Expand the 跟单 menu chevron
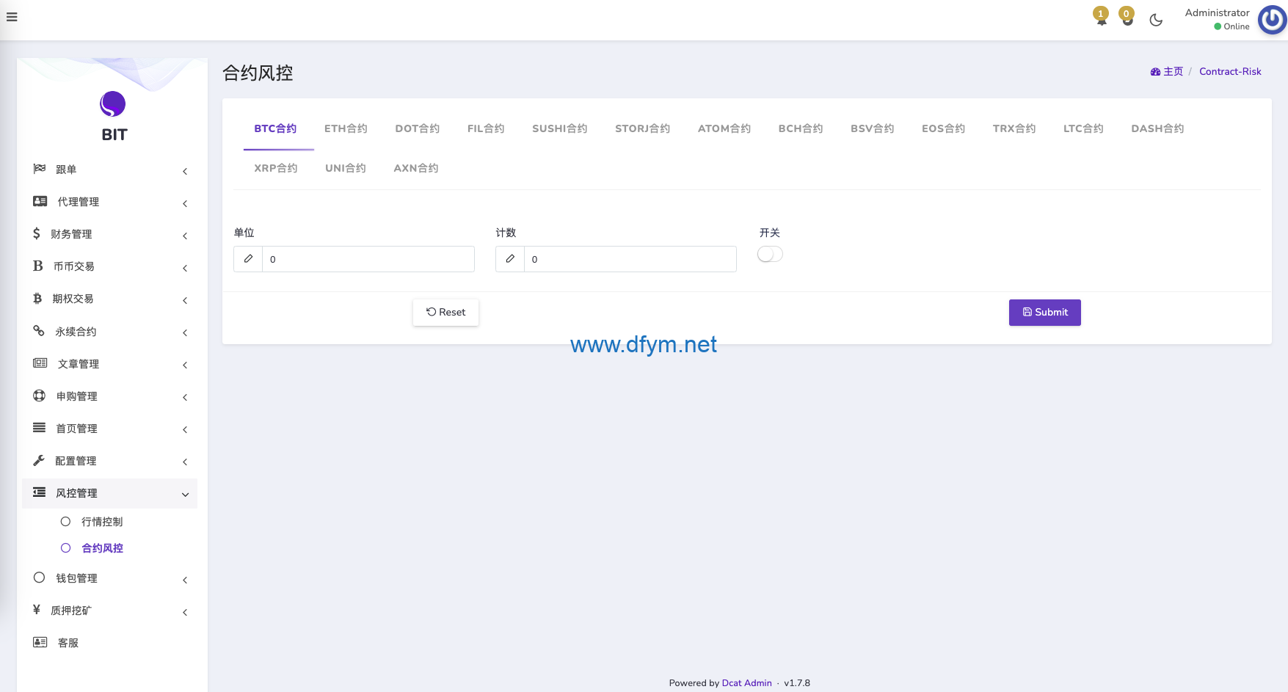Image resolution: width=1288 pixels, height=692 pixels. 185,171
